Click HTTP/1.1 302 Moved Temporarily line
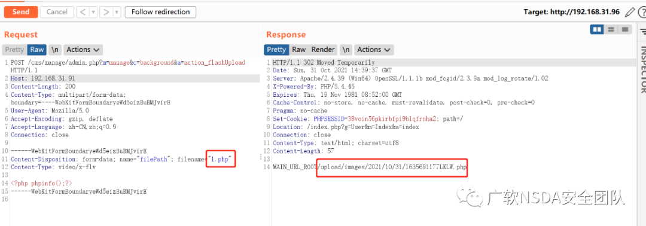The height and width of the screenshot is (226, 646). coord(324,63)
